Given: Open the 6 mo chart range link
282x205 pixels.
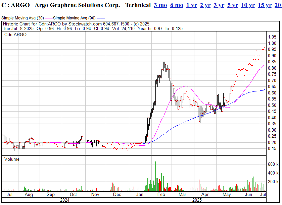Looking at the screenshot, I should point(177,5).
